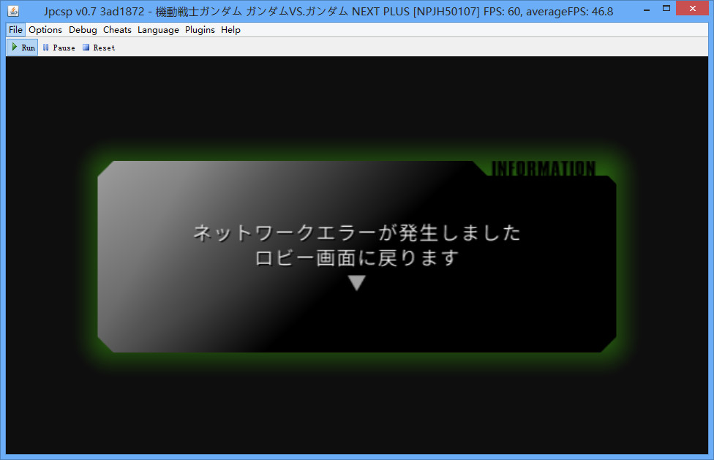This screenshot has height=460, width=714.
Task: Open the Help menu
Action: coord(230,30)
